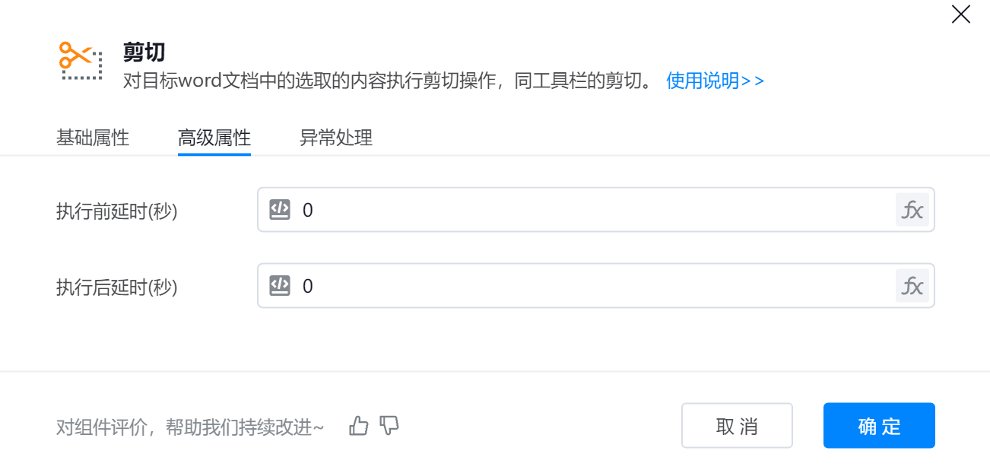The height and width of the screenshot is (473, 990).
Task: Switch to the 基础属性 tab
Action: tap(93, 138)
